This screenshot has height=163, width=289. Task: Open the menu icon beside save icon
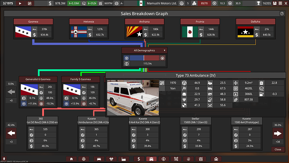pyautogui.click(x=280, y=3)
